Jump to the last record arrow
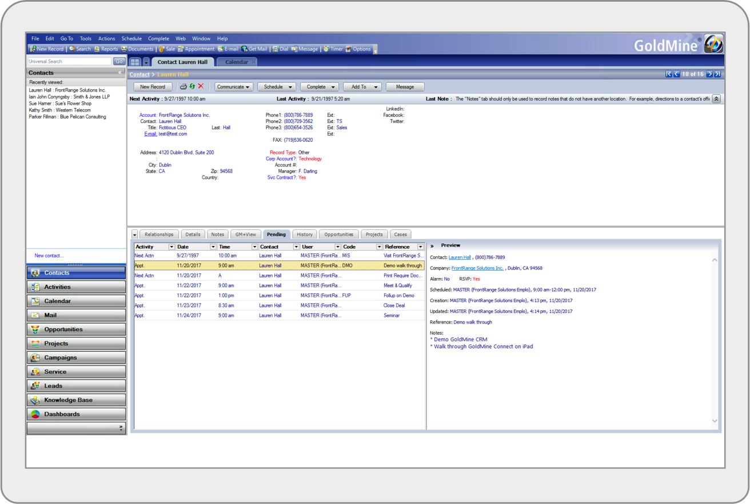Image resolution: width=750 pixels, height=504 pixels. click(x=717, y=74)
